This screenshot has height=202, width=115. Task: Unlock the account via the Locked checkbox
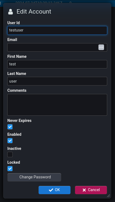click(10, 169)
